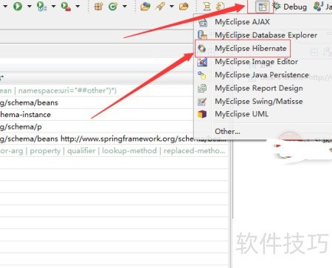Click the Open Type folder icon
Image resolution: width=332 pixels, height=268 pixels.
click(x=145, y=6)
